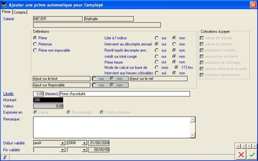This screenshot has height=161, width=258.
Task: Select the Prime radio option in Définitions
Action: pos(35,38)
